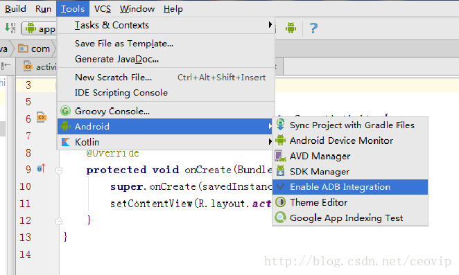Expand the Kotlin submenu
This screenshot has width=459, height=275.
point(166,142)
